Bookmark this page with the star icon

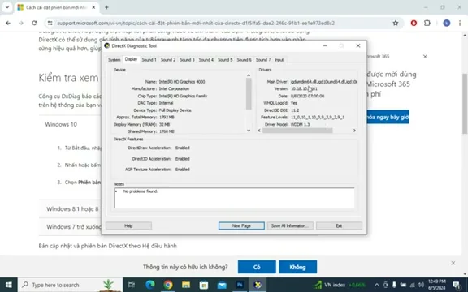tap(396, 23)
